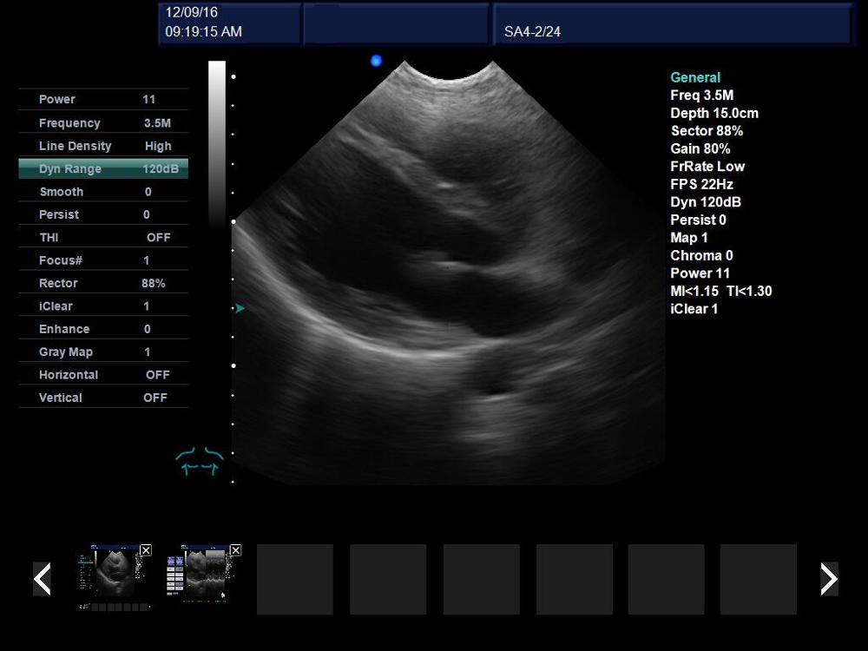Screen dimensions: 868x651
Task: Click the blue probe orientation dot
Action: point(376,60)
